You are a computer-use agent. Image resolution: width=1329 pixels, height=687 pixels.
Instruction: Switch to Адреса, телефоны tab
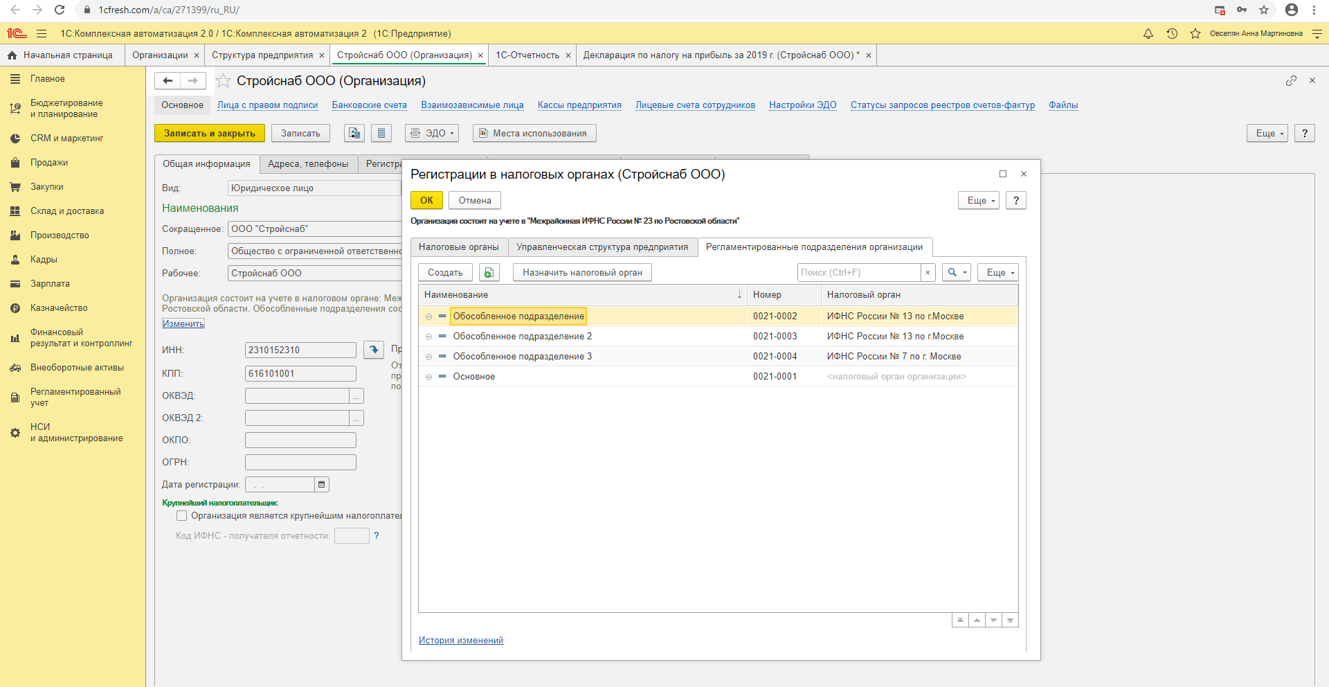(x=308, y=164)
